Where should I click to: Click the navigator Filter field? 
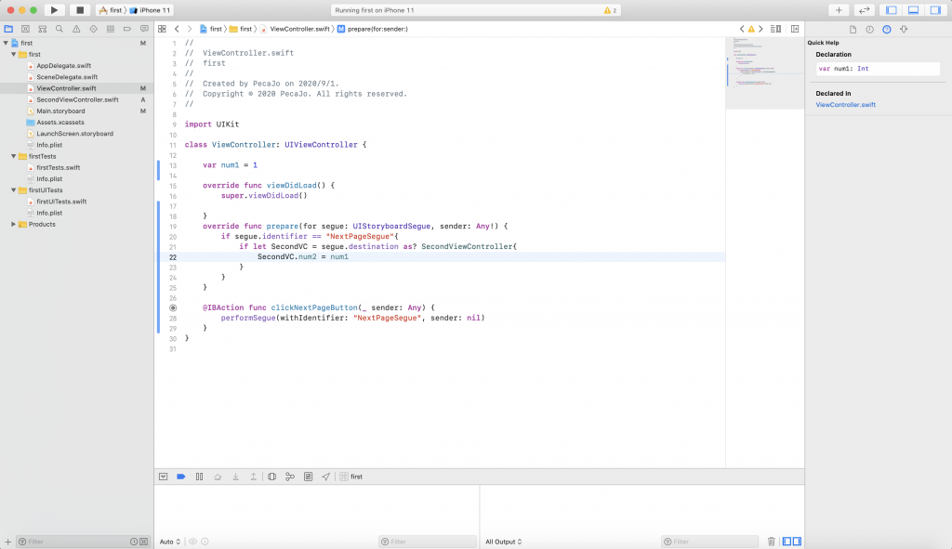tap(72, 542)
